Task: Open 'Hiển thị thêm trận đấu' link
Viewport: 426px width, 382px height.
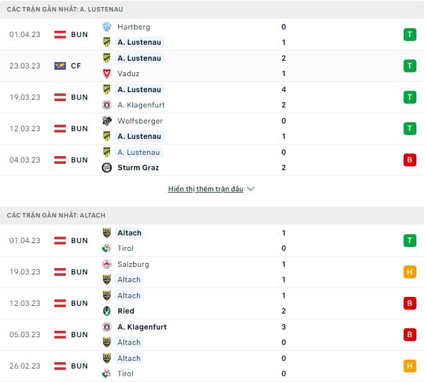Action: (x=205, y=189)
